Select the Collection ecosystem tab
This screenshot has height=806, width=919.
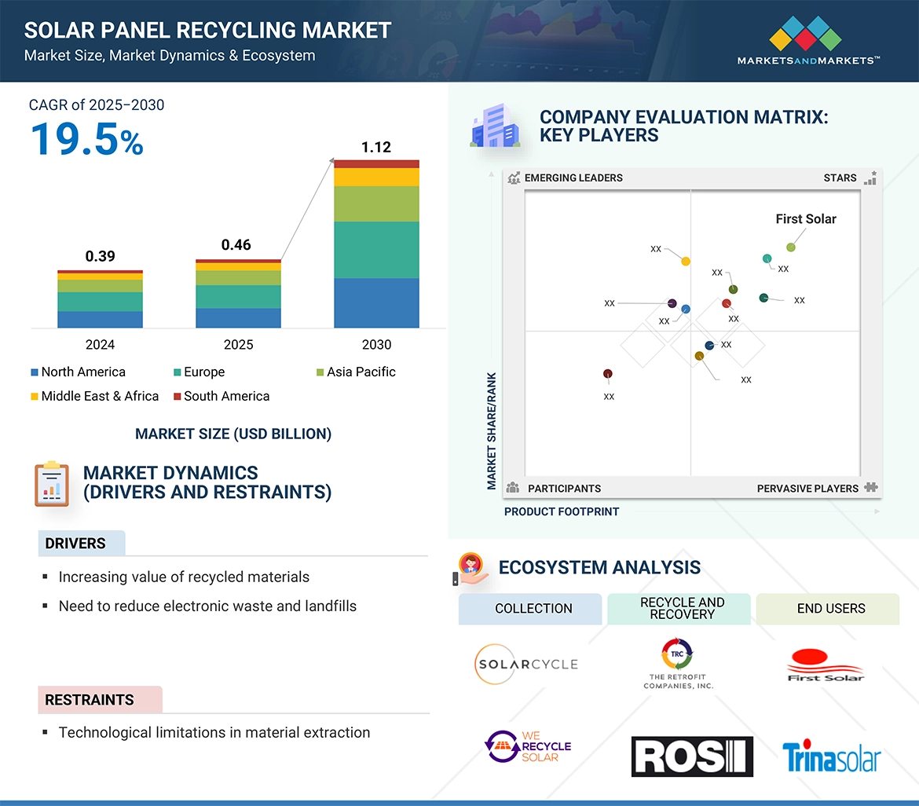coord(533,609)
